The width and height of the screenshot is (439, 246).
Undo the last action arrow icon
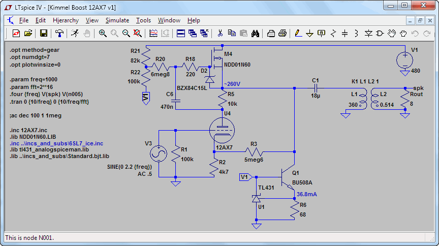(x=415, y=34)
